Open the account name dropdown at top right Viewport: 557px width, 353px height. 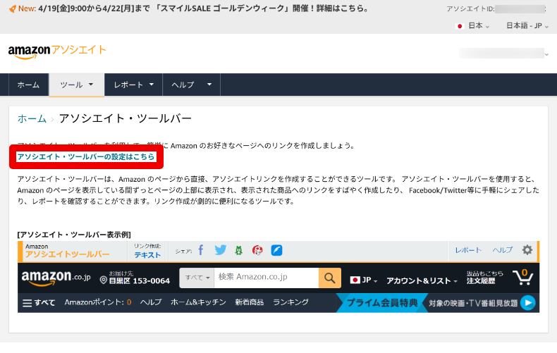coord(503,54)
